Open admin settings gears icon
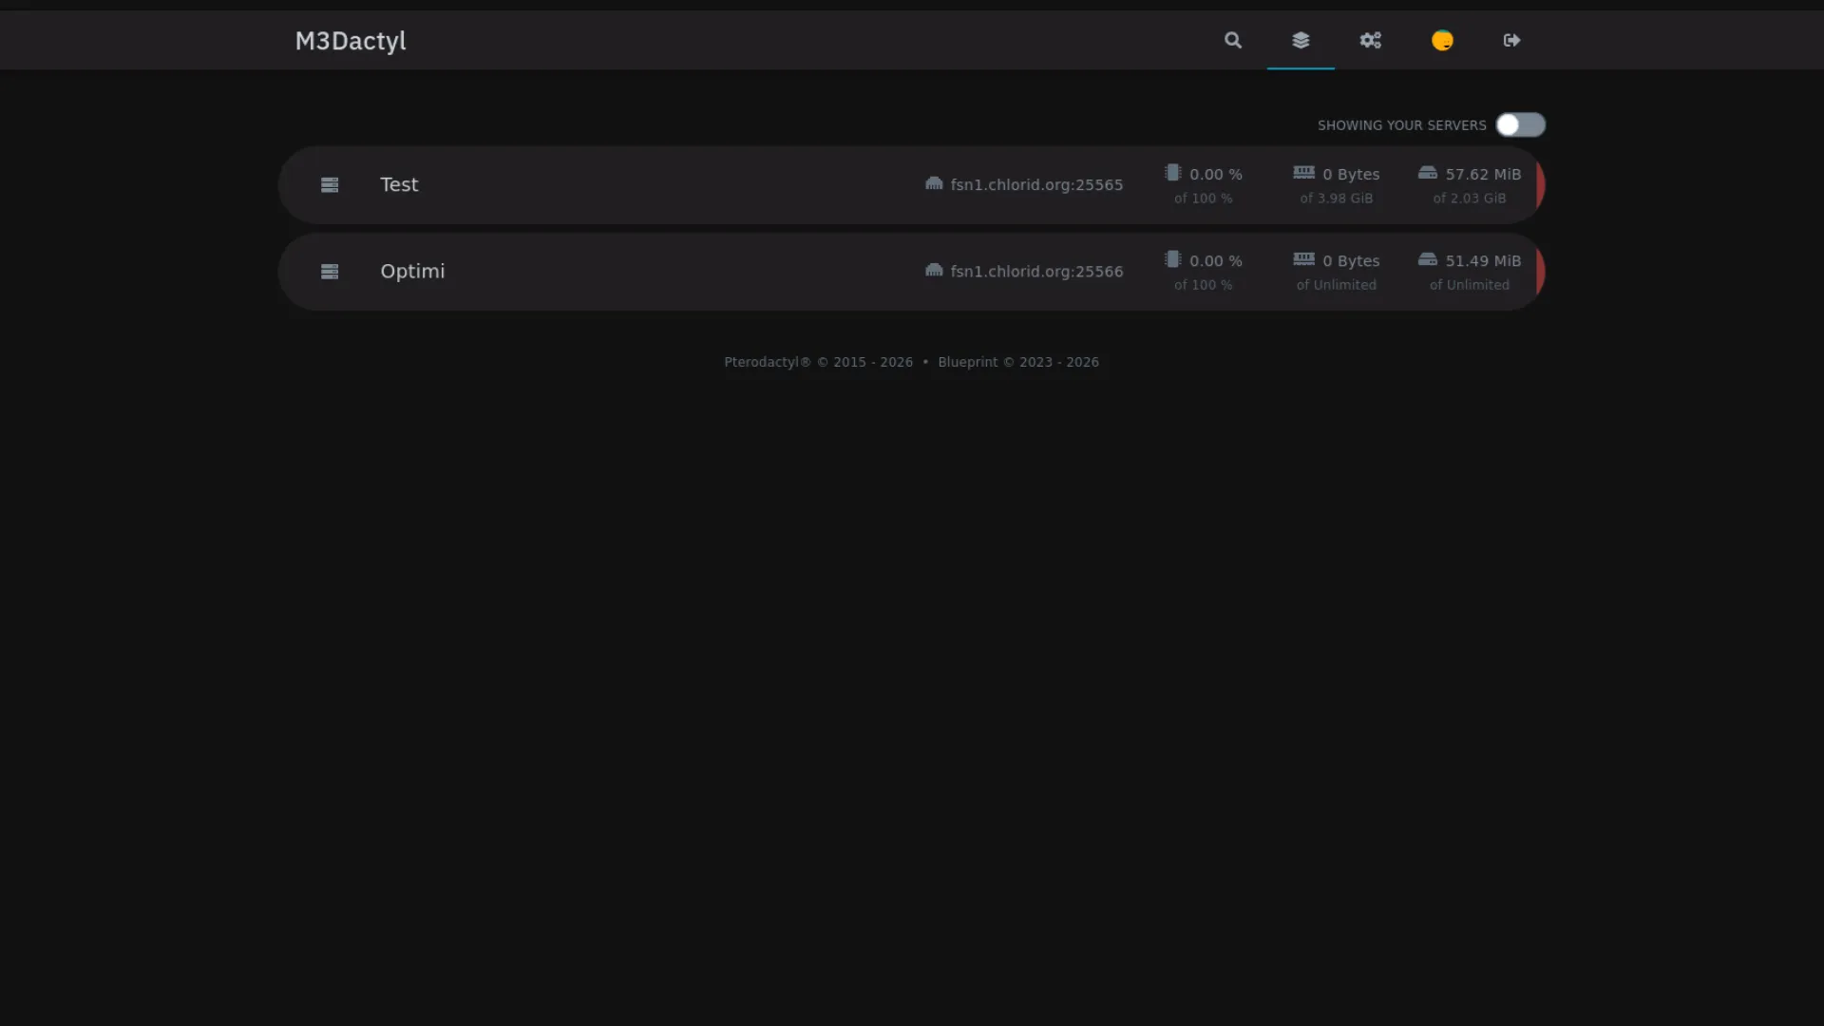Screen dimensions: 1824x1026 (1370, 40)
